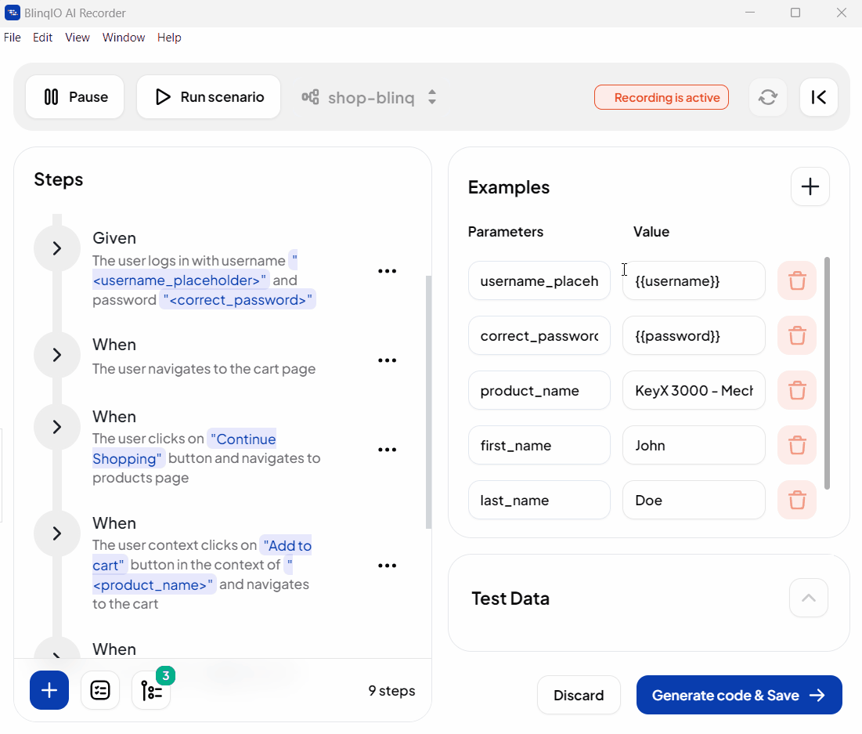Open options menu for the Given login step

pos(387,271)
